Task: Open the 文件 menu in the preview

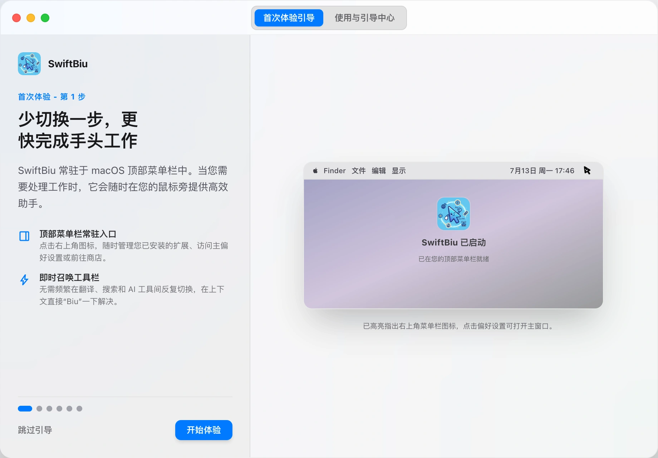Action: pos(359,171)
